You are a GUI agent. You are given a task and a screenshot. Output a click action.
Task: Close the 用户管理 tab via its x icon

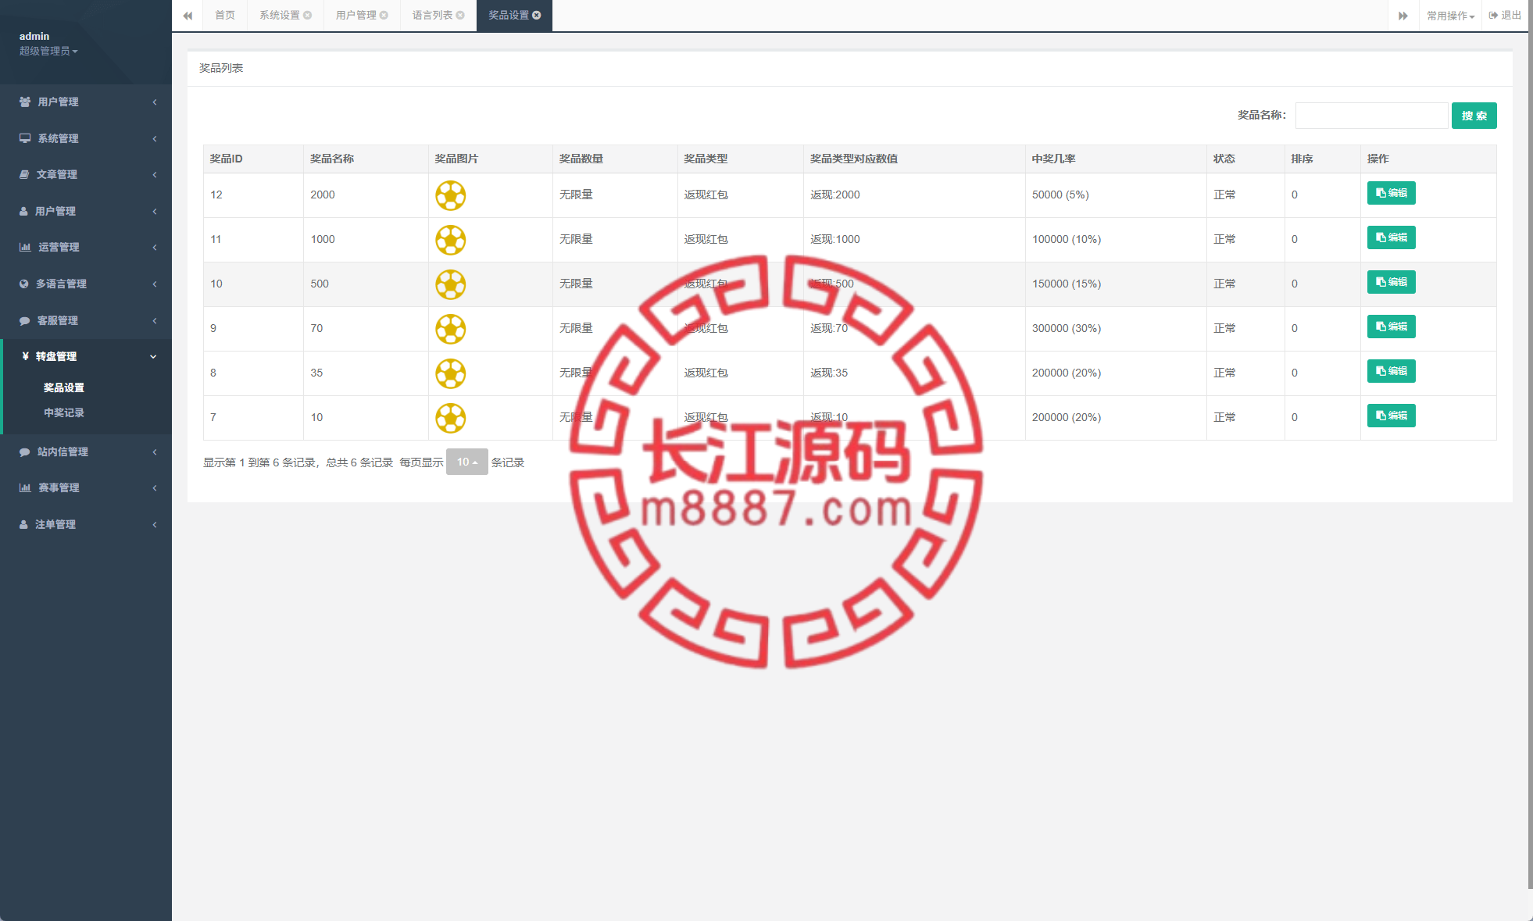[x=384, y=16]
